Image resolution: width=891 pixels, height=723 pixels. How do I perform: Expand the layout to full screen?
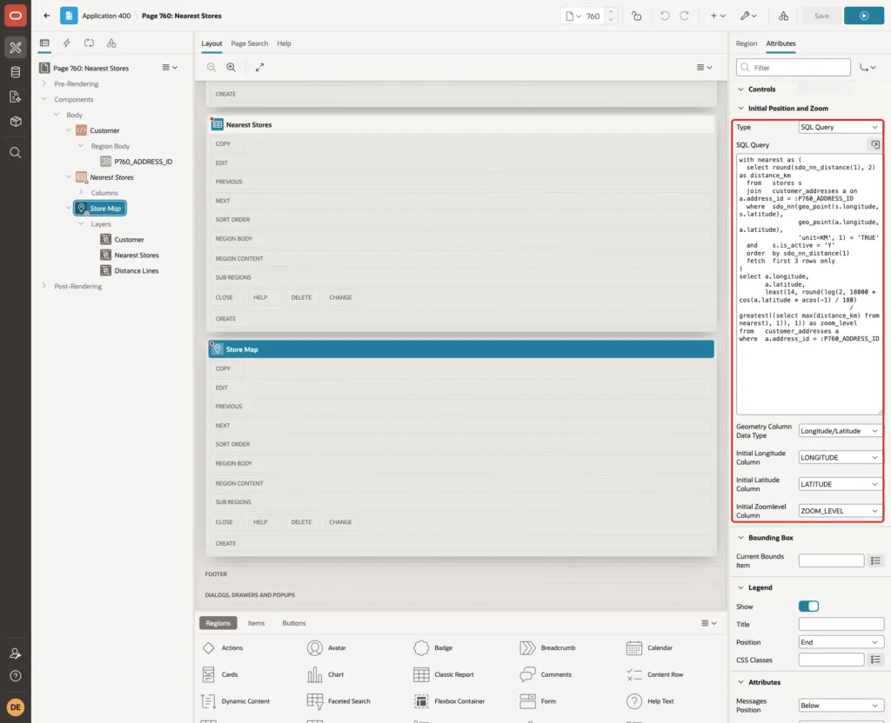click(x=259, y=67)
